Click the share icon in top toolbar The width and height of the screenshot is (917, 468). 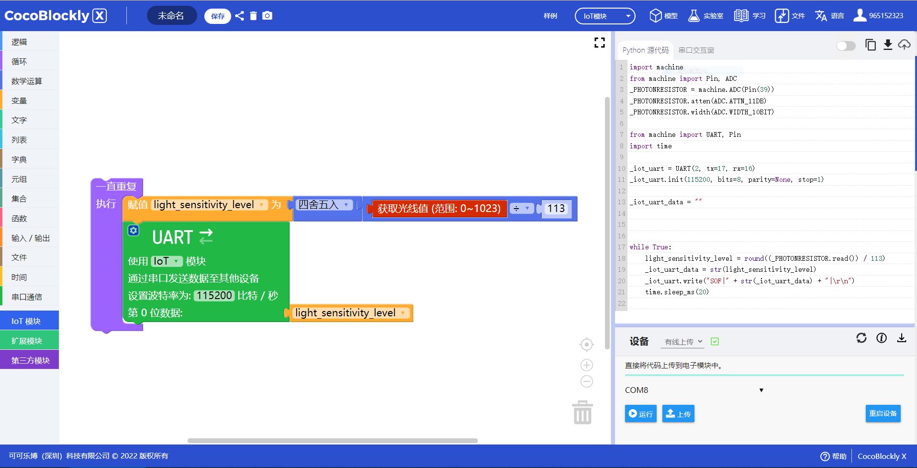click(x=240, y=16)
